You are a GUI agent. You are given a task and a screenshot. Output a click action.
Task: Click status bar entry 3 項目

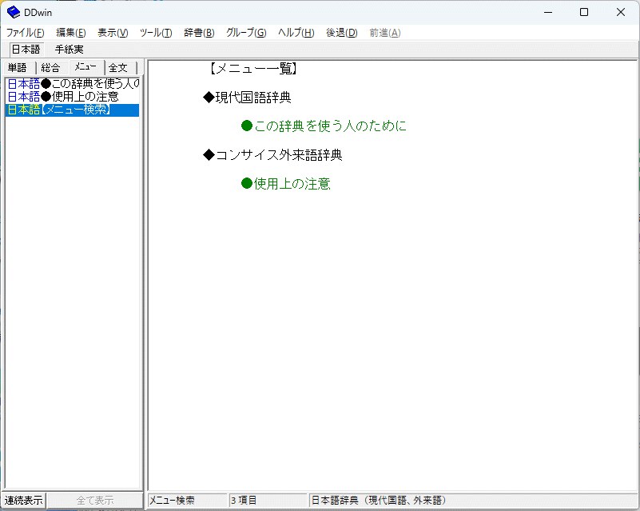268,501
